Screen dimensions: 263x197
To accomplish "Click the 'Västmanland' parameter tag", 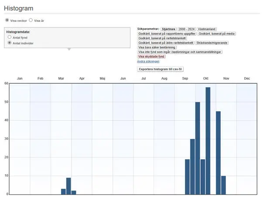I will point(207,29).
